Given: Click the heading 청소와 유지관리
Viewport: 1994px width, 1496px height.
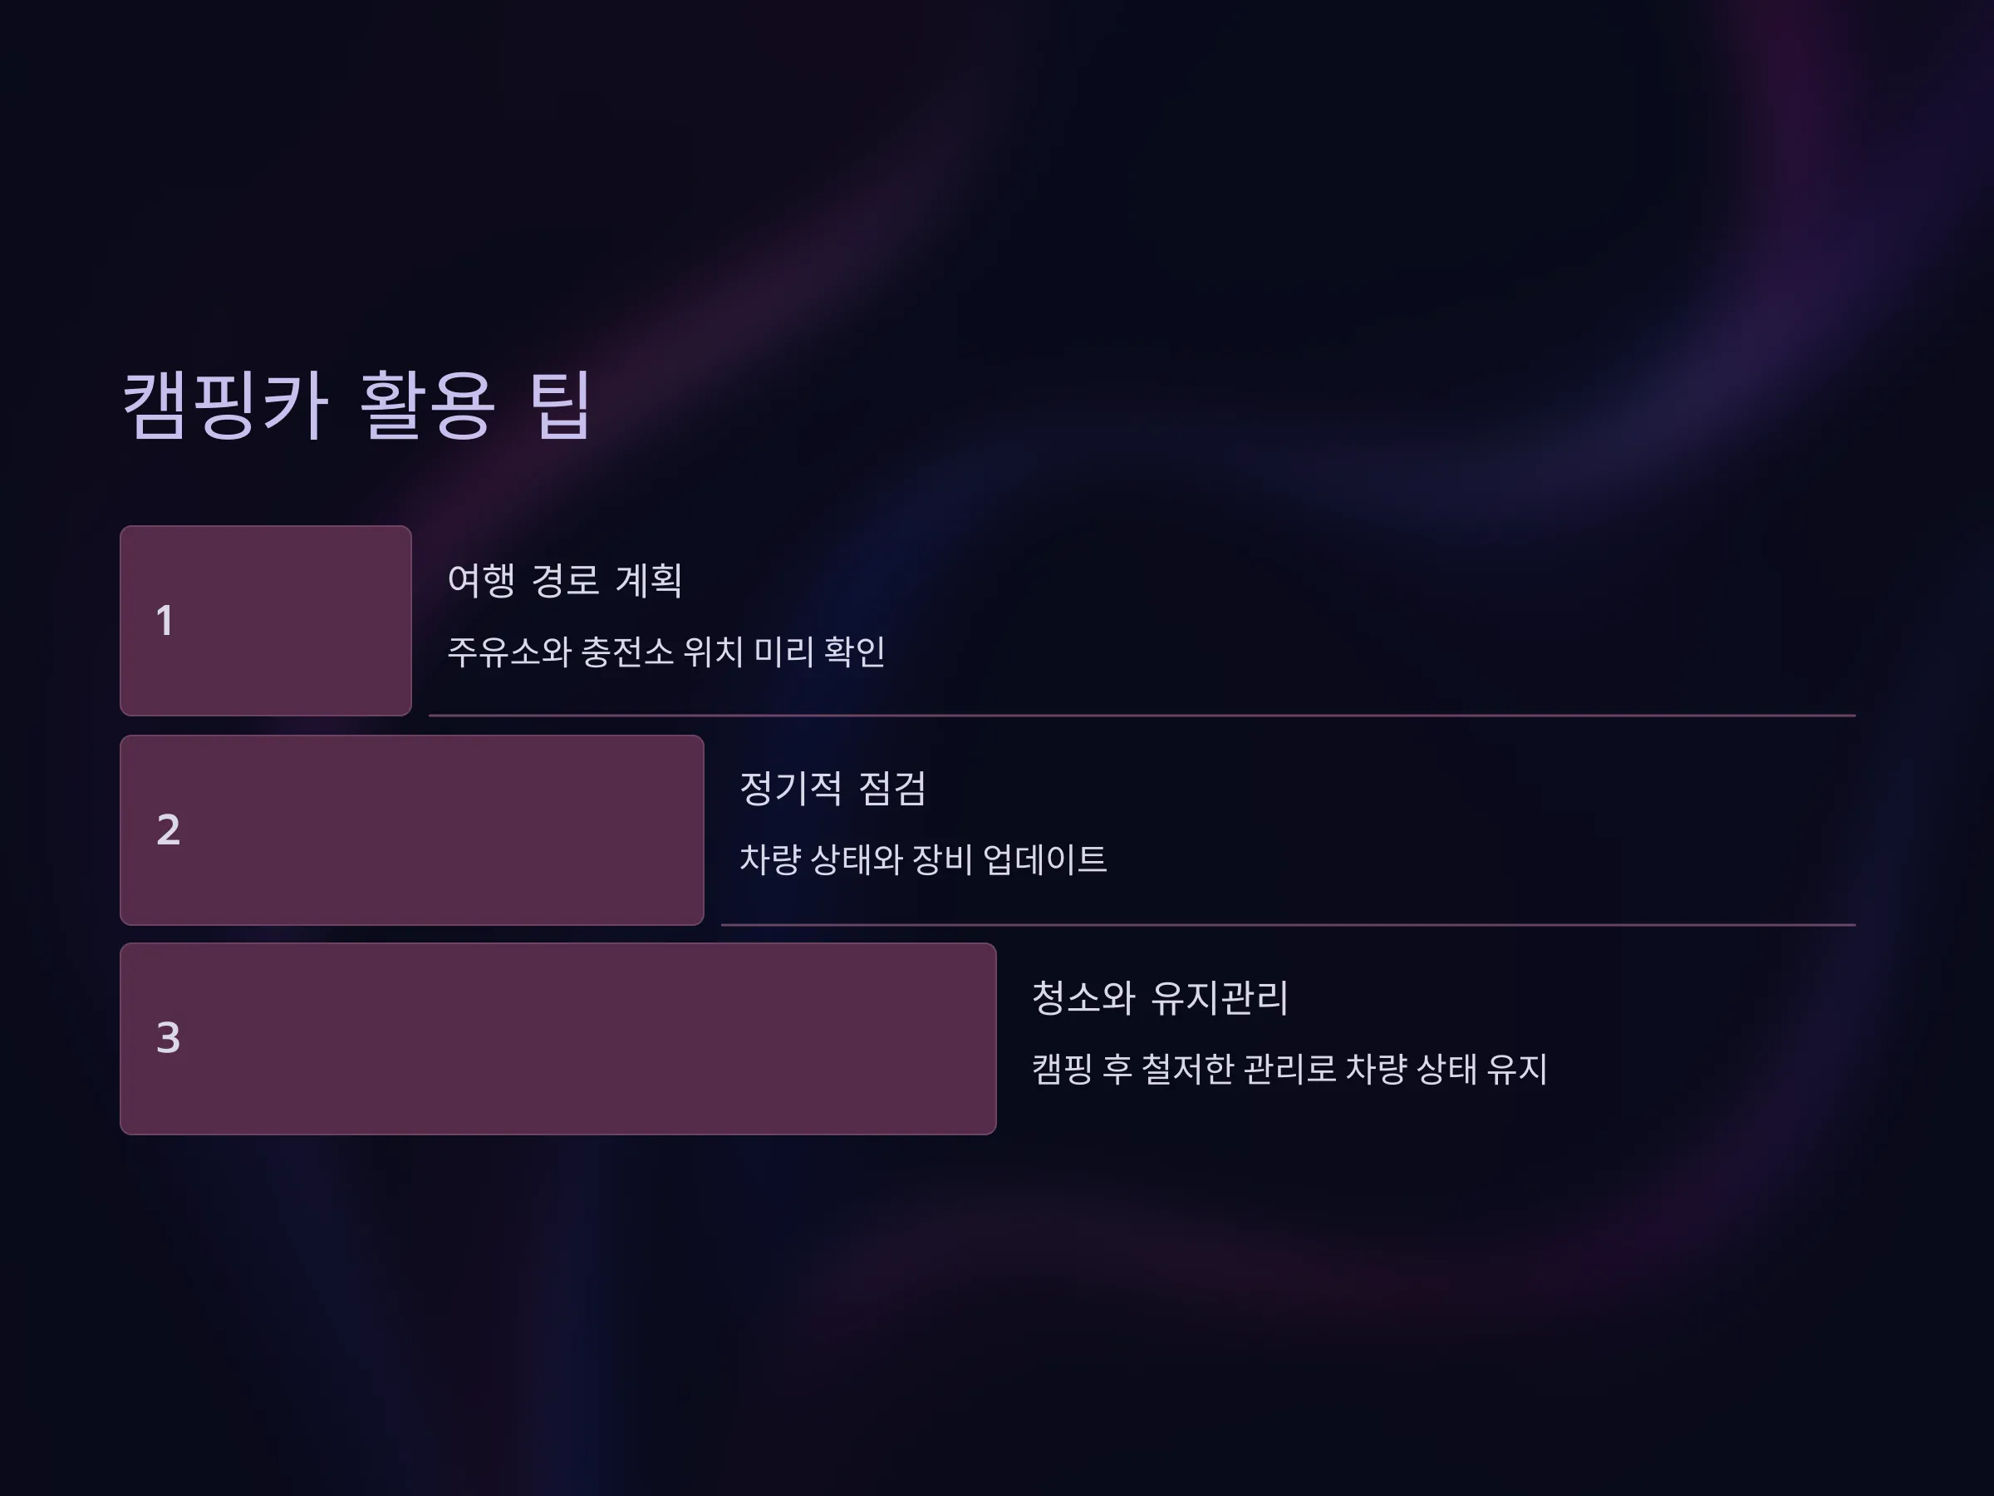Looking at the screenshot, I should click(x=1160, y=997).
